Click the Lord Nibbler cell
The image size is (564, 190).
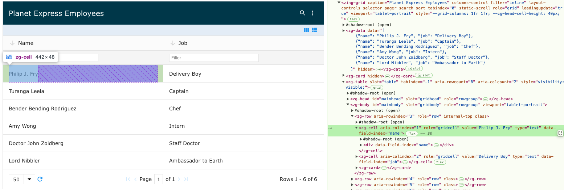pyautogui.click(x=83, y=161)
